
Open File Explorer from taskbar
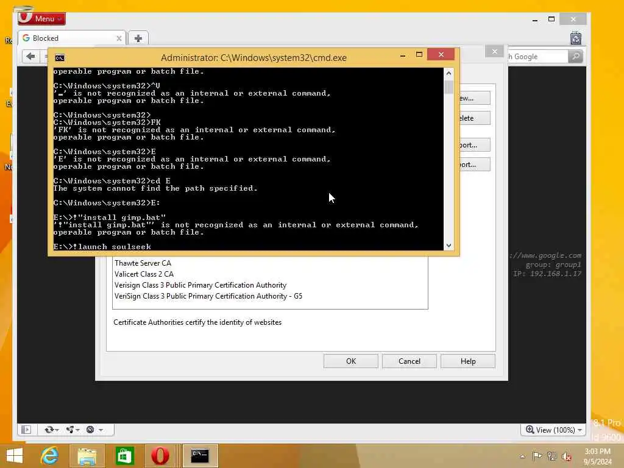pyautogui.click(x=87, y=456)
